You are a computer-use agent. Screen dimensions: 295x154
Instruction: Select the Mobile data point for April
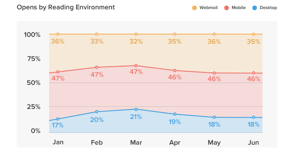175,70
